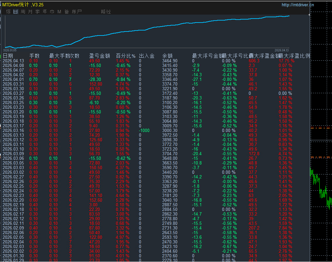
Task: Click the 最大浮亏金额 column header
Action: pyautogui.click(x=207, y=56)
